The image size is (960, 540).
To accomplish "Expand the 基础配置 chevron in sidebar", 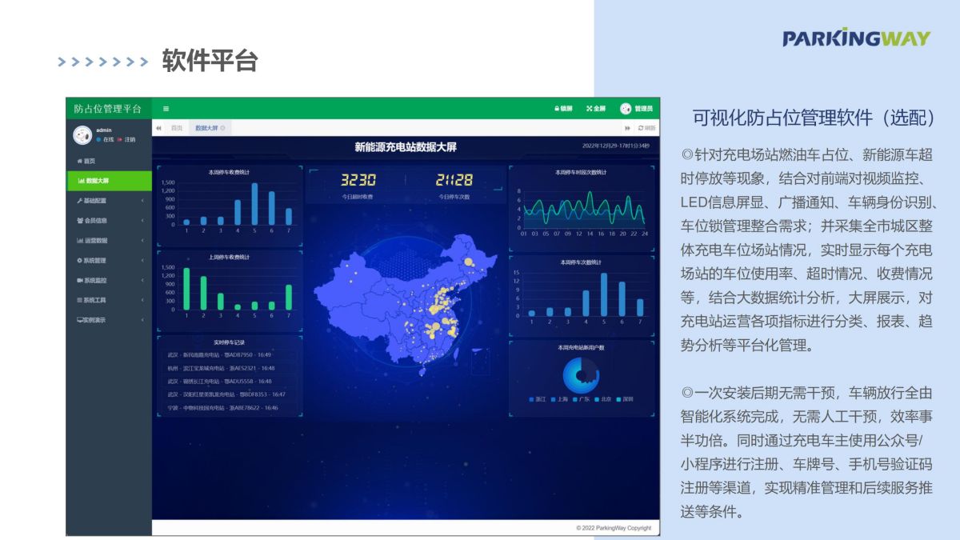I will tap(142, 200).
